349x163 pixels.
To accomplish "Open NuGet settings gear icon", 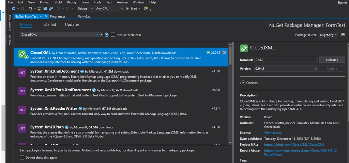I will pyautogui.click(x=343, y=35).
